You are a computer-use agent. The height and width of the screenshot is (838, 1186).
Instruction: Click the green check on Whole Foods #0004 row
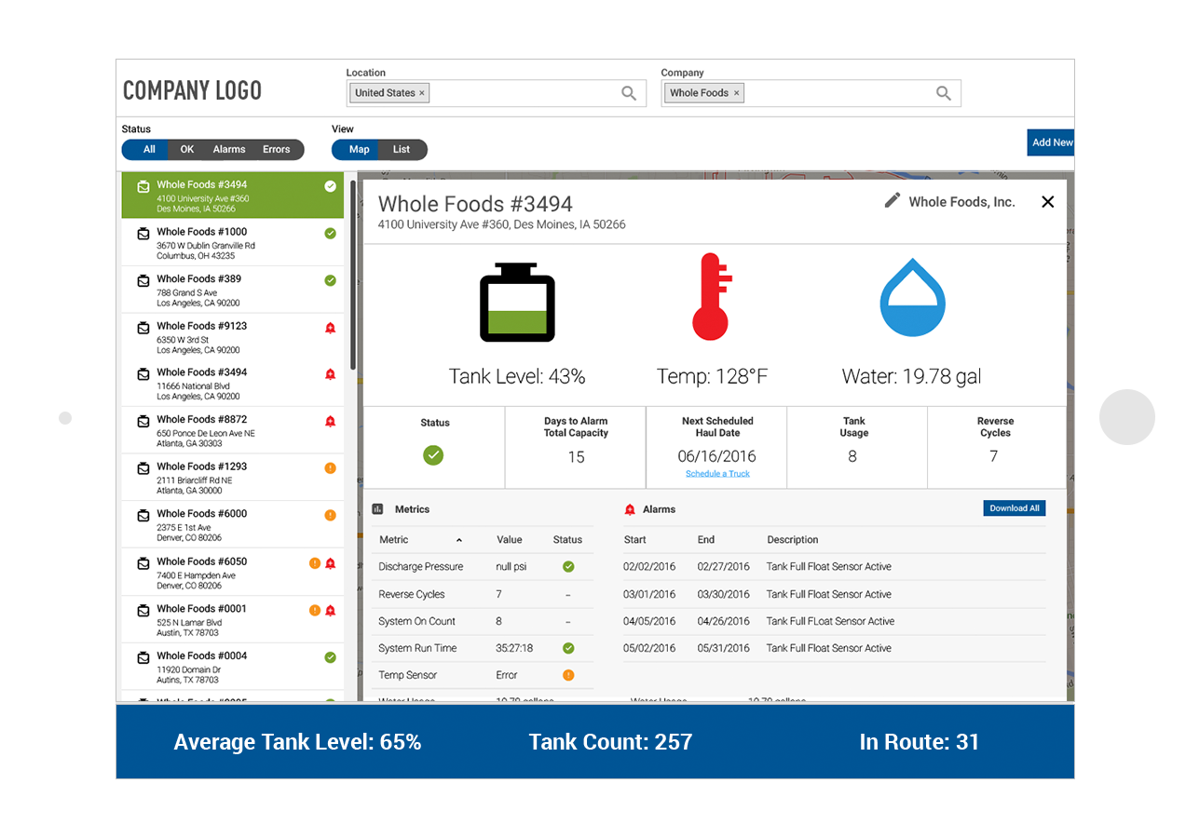pyautogui.click(x=330, y=657)
